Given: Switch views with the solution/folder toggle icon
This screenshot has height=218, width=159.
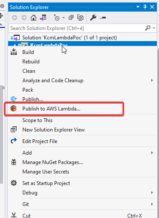Looking at the screenshot, I should coord(43,18).
